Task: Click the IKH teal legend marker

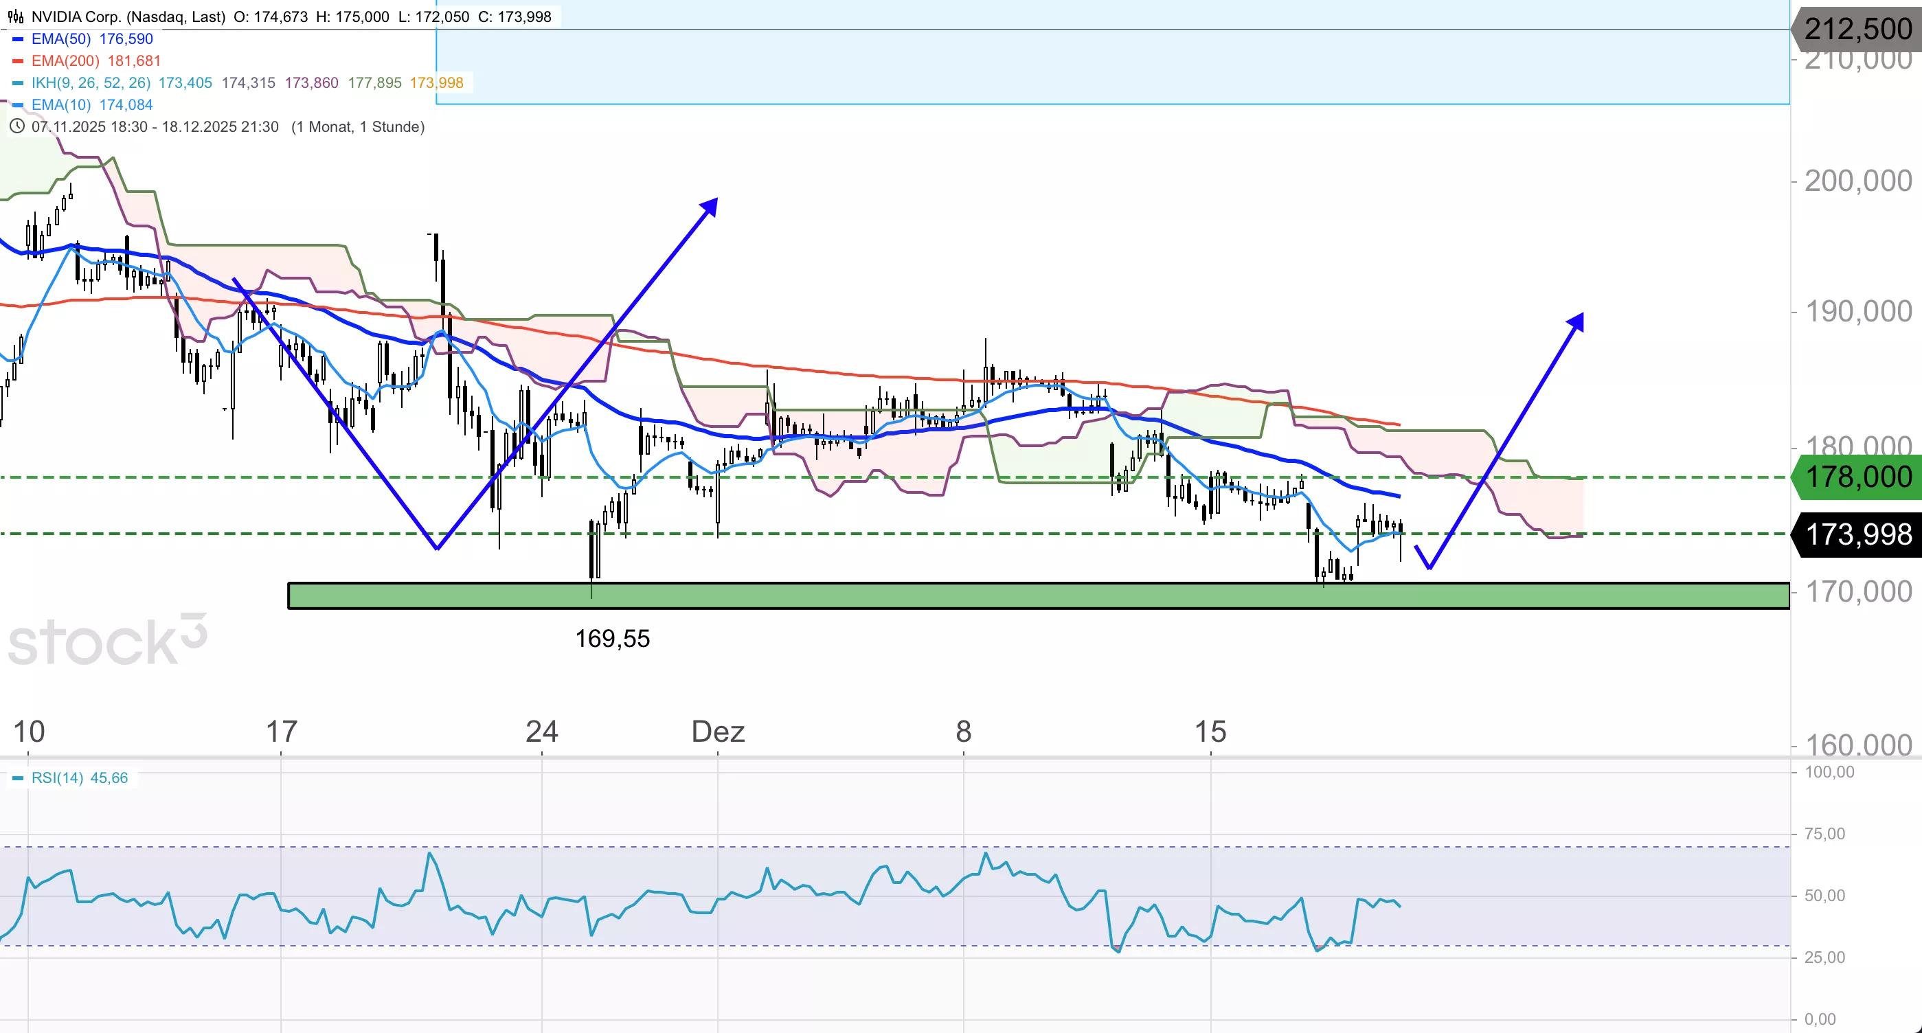Action: coord(18,83)
